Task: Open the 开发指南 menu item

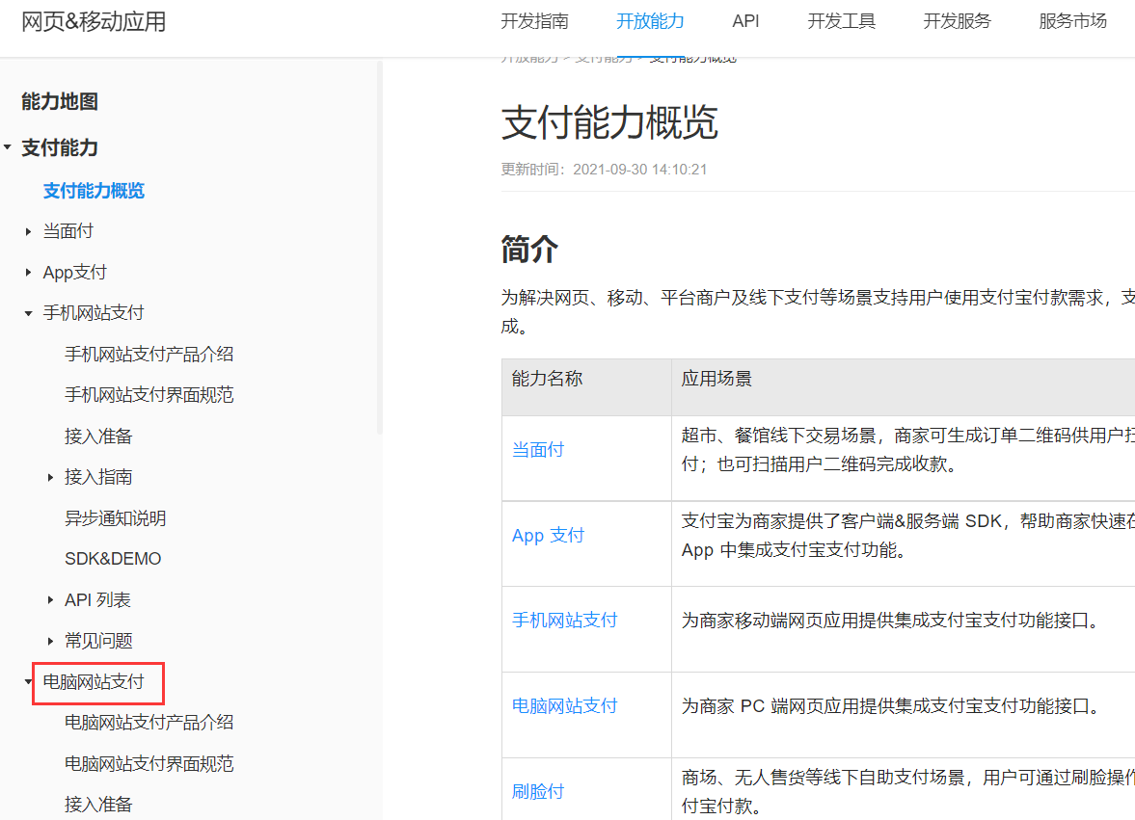Action: (535, 20)
